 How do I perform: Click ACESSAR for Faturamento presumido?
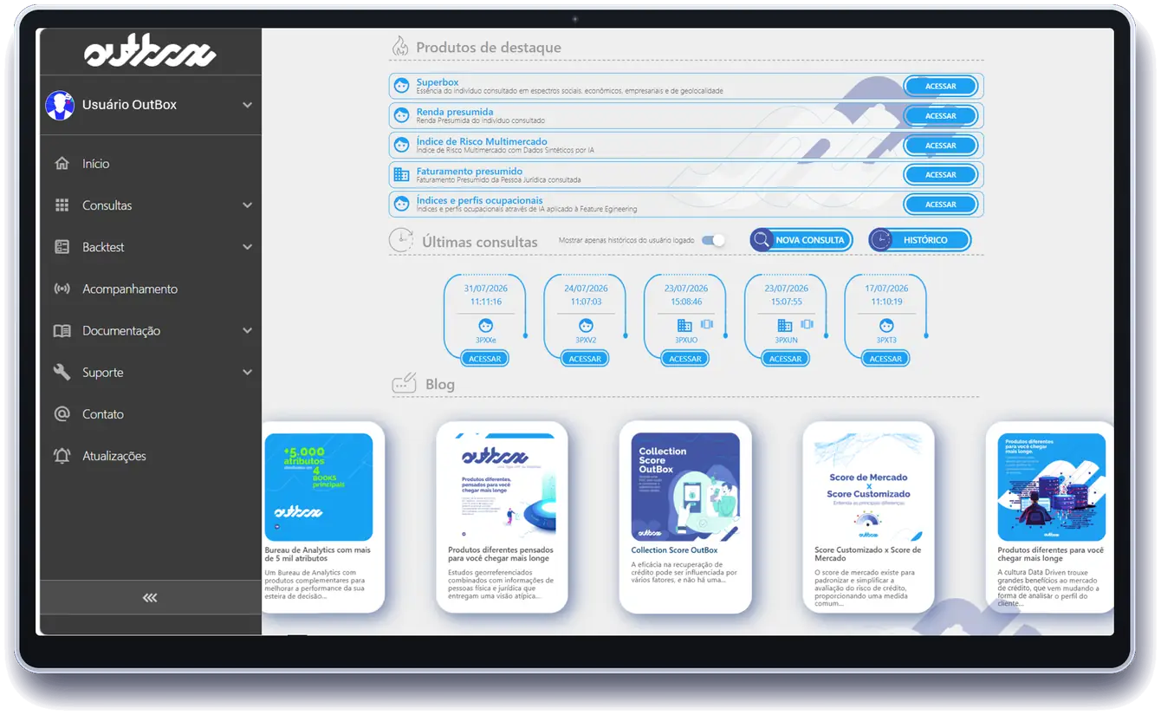point(941,174)
